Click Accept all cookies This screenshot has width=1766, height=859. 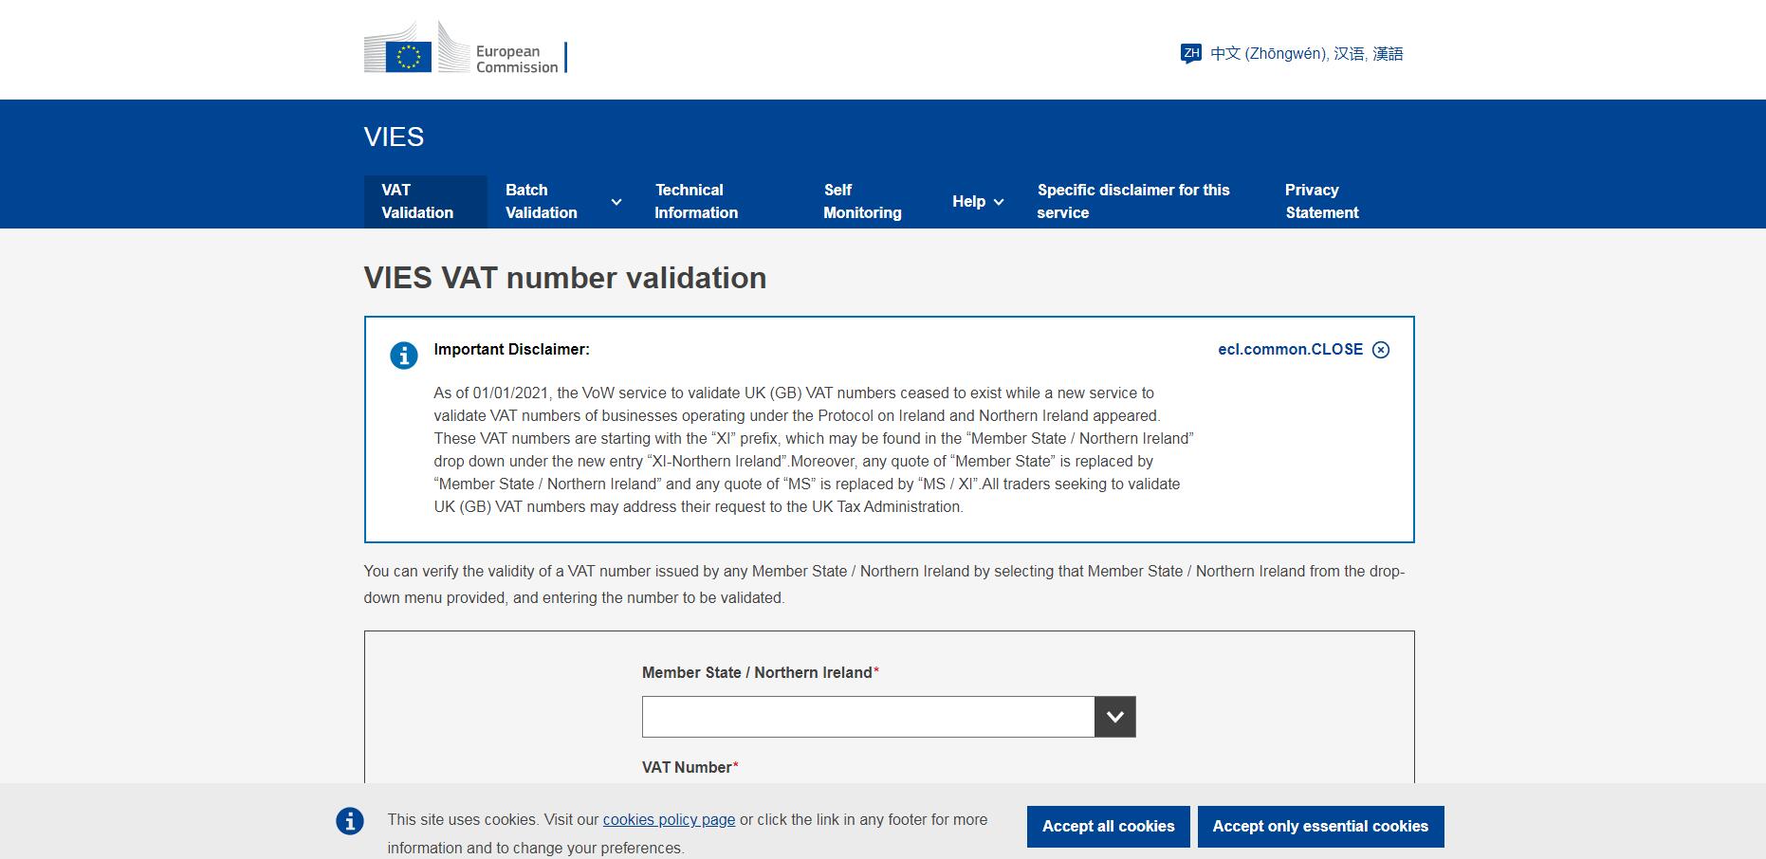point(1108,826)
